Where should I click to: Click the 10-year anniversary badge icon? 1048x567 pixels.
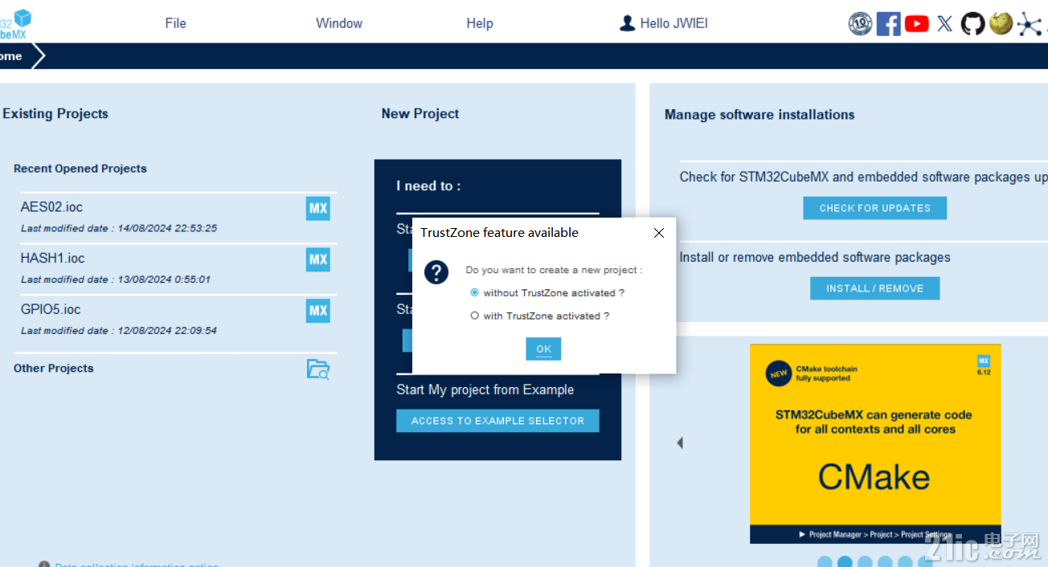pyautogui.click(x=860, y=23)
